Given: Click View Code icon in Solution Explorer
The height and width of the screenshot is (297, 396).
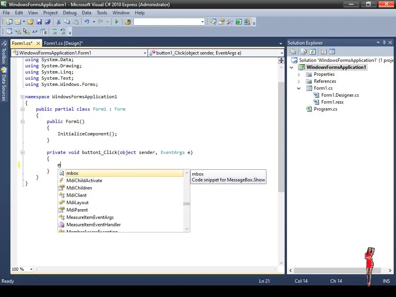Looking at the screenshot, I should (324, 51).
